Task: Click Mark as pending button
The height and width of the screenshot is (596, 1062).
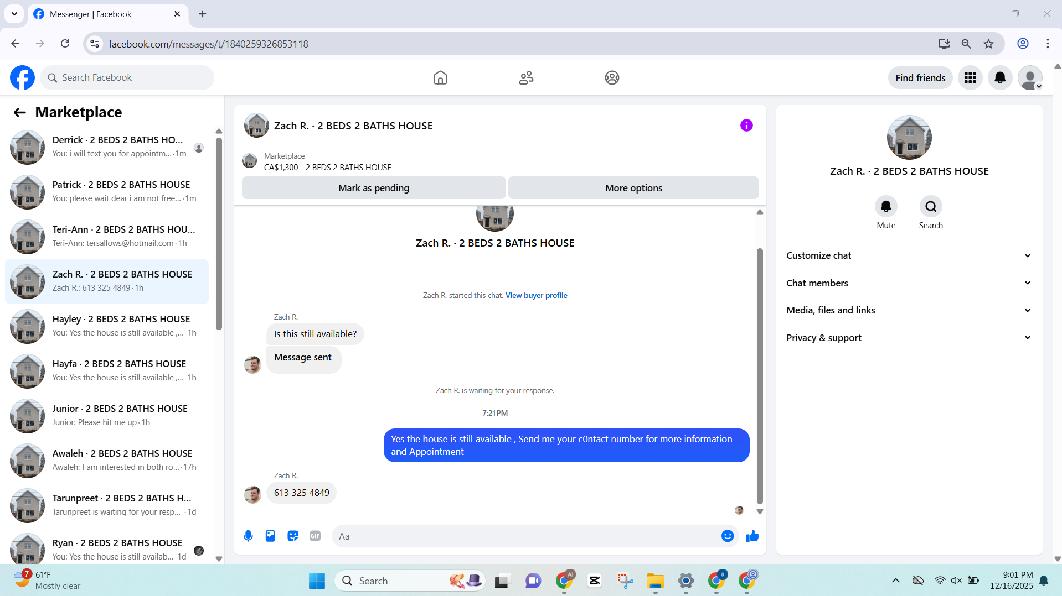Action: click(374, 188)
